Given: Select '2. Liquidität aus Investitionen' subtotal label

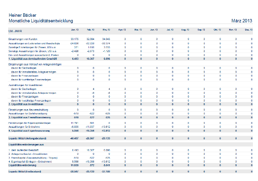Looking at the screenshot, I should point(26,104).
